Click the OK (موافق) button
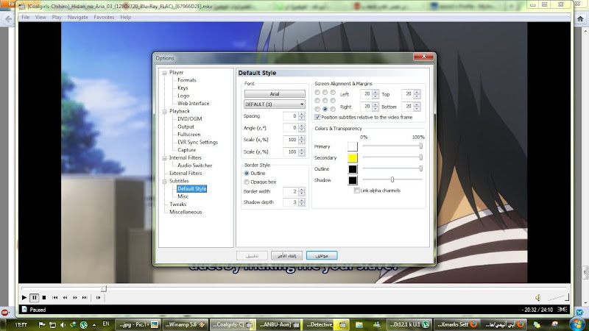Viewport: 589px width, 331px height. [x=322, y=255]
